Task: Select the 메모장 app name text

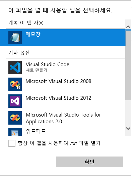Action: pos(33,34)
